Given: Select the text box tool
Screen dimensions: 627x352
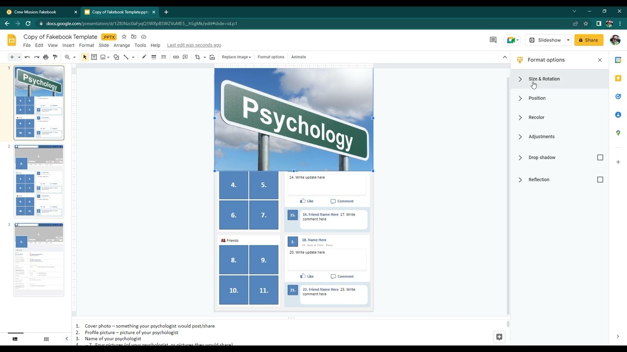Looking at the screenshot, I should pos(94,57).
